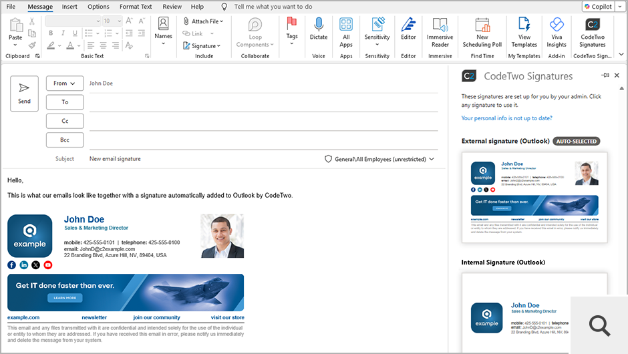Open the Tags flag menu

292,31
